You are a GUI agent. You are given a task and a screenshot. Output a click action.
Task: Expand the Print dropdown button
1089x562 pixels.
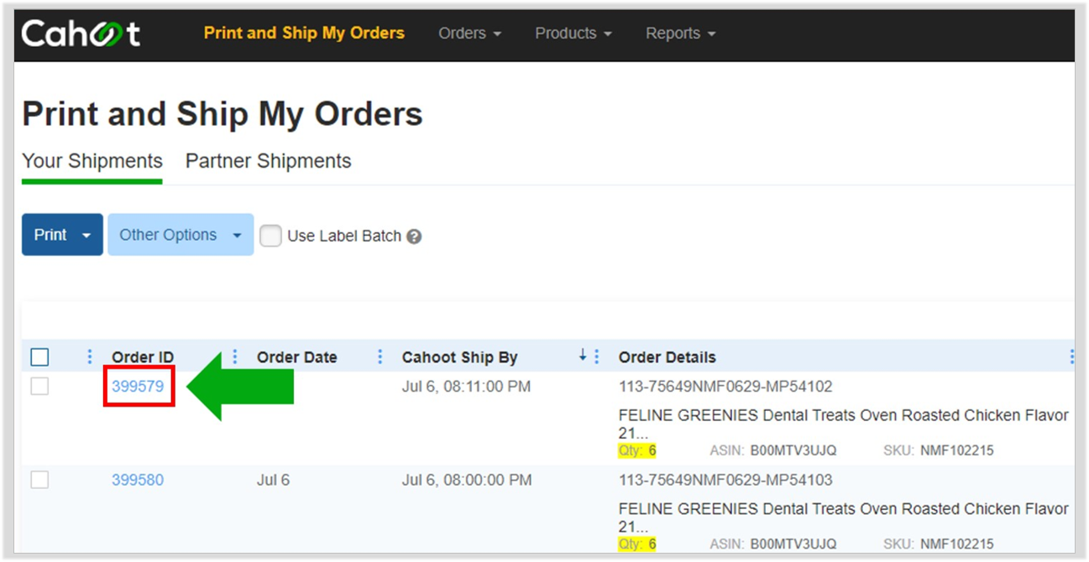(62, 235)
